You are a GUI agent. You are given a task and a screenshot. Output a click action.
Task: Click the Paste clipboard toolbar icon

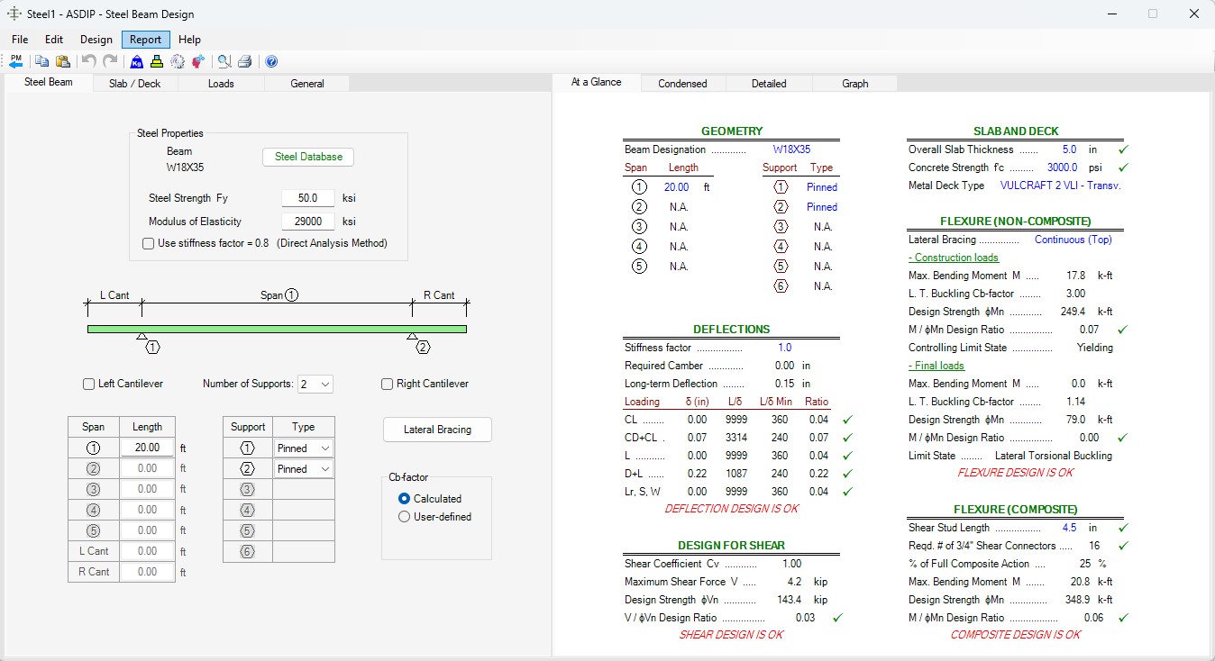63,61
